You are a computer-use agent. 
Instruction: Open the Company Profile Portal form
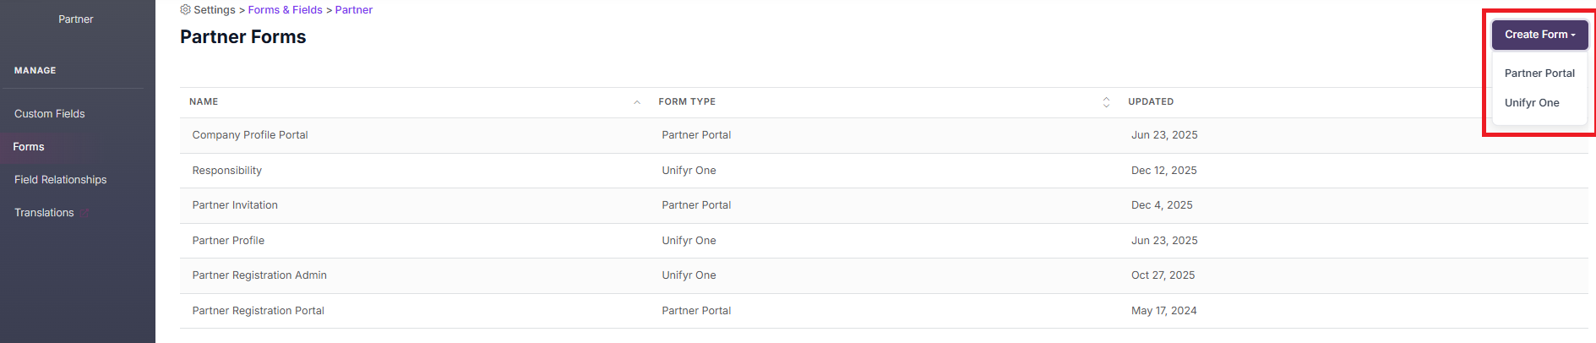(250, 135)
